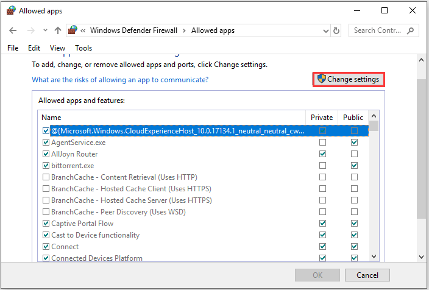Click the Forward navigation arrow
Image resolution: width=429 pixels, height=290 pixels.
pyautogui.click(x=31, y=30)
